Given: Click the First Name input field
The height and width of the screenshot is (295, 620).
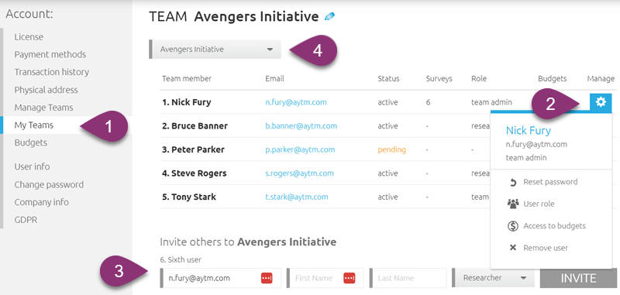Looking at the screenshot, I should [x=325, y=278].
